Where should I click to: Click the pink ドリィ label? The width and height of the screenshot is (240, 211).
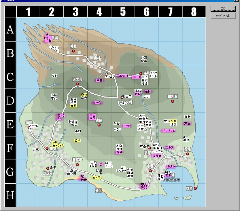pyautogui.click(x=138, y=94)
